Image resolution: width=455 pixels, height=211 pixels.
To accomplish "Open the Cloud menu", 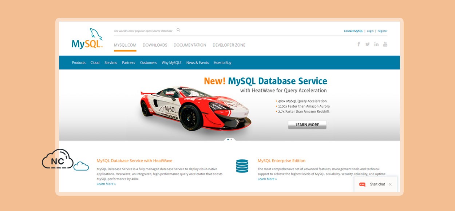I will 95,63.
